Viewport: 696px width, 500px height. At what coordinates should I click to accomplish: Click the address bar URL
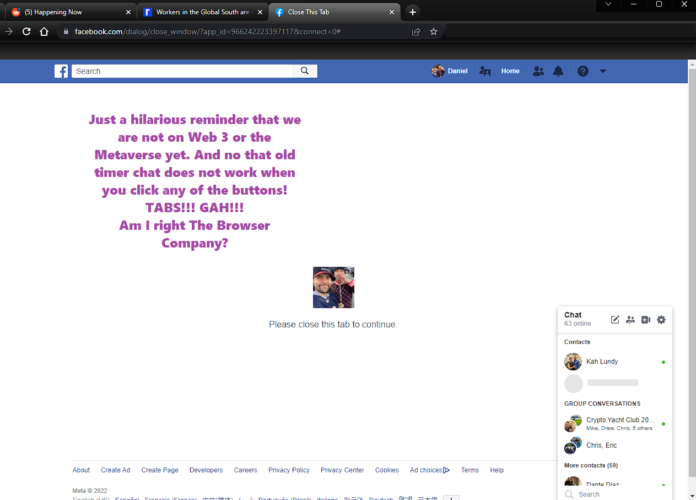tap(208, 31)
